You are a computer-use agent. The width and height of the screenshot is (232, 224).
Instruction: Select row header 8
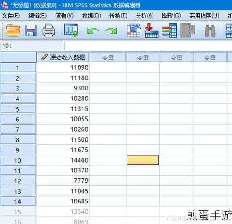pyautogui.click(x=18, y=140)
